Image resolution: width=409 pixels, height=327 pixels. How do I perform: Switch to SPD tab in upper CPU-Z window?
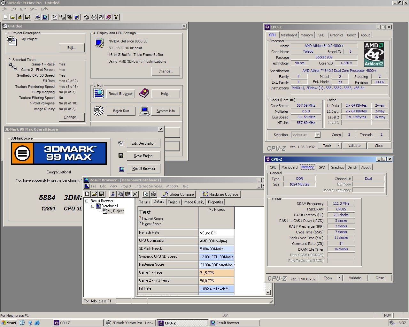321,35
